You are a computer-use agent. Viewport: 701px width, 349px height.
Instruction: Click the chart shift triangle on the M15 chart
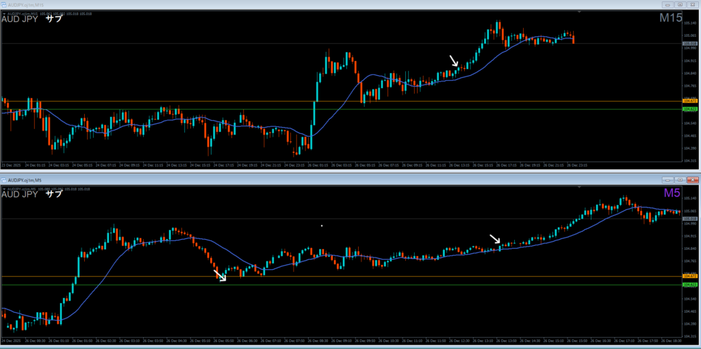[x=579, y=12]
